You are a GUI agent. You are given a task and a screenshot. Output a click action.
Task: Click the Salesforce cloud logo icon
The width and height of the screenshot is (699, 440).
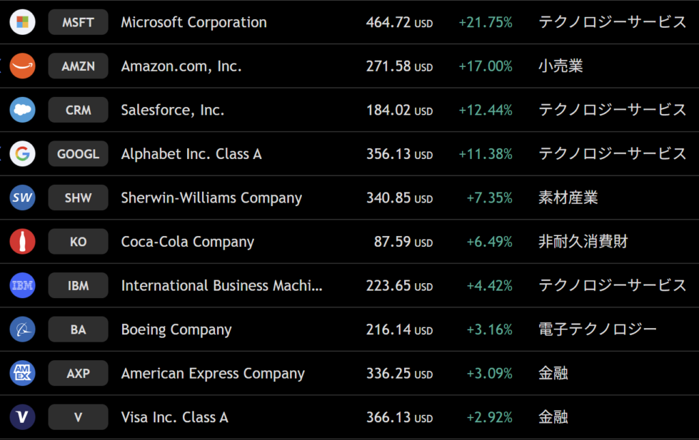[23, 110]
